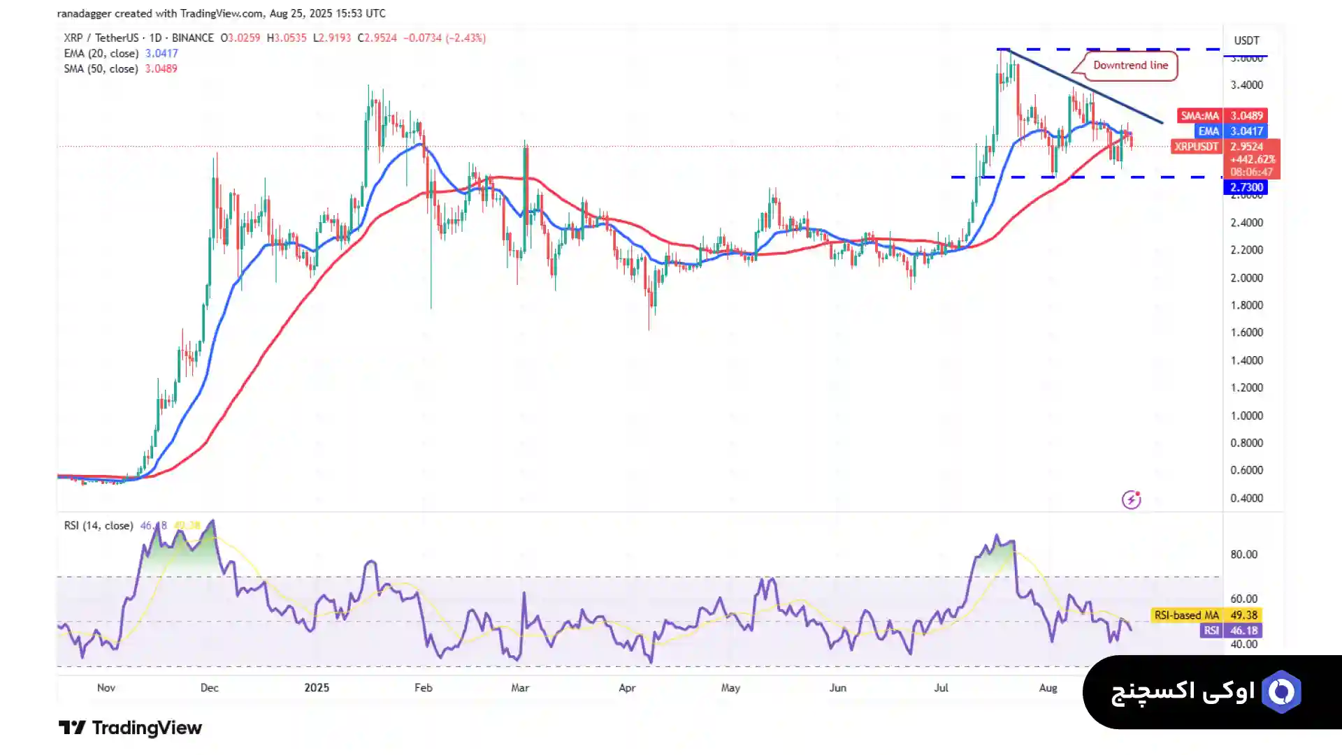Select the RSI (14, close) legend entry
Viewport: 1342px width, 755px height.
point(99,526)
